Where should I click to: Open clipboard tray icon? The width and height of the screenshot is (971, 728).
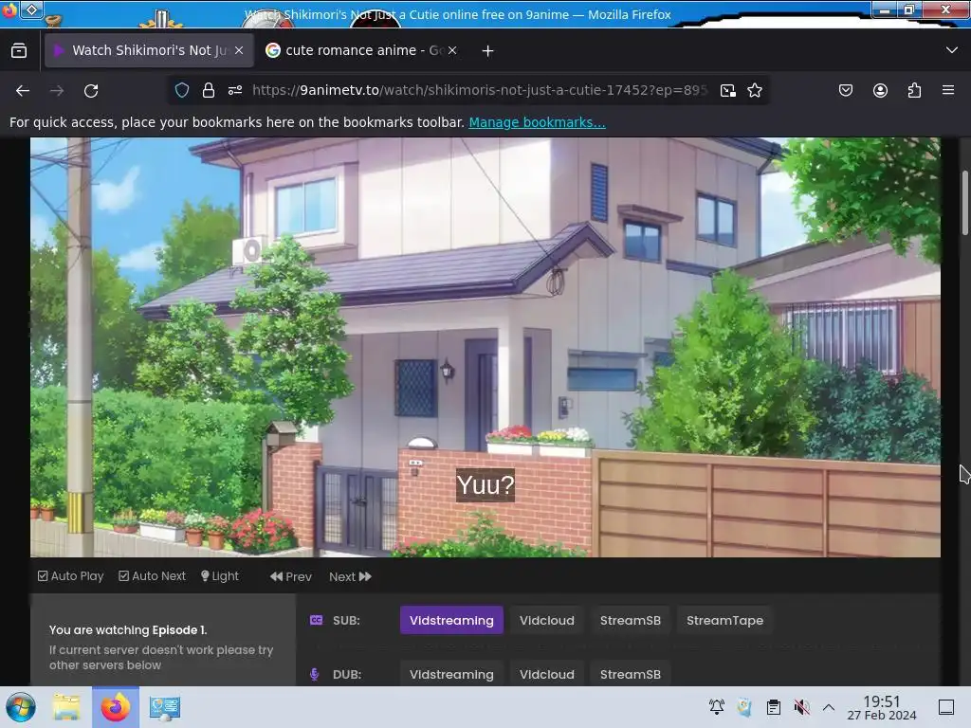774,707
